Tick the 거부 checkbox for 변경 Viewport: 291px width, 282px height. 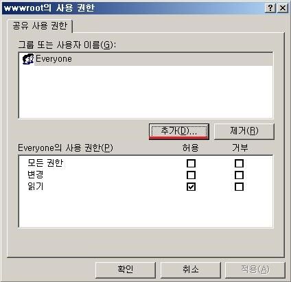tap(239, 175)
